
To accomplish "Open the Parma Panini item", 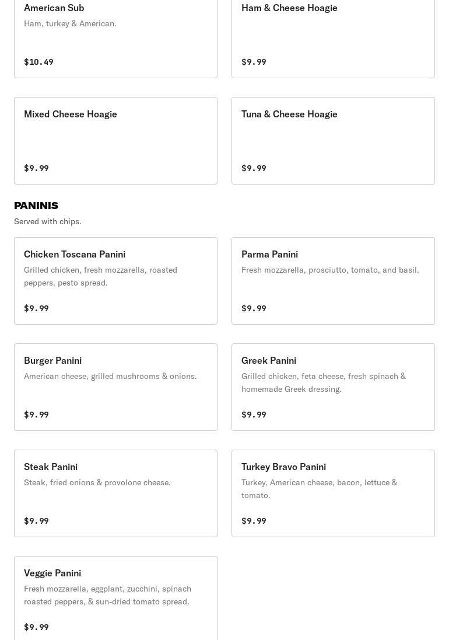I will point(333,281).
